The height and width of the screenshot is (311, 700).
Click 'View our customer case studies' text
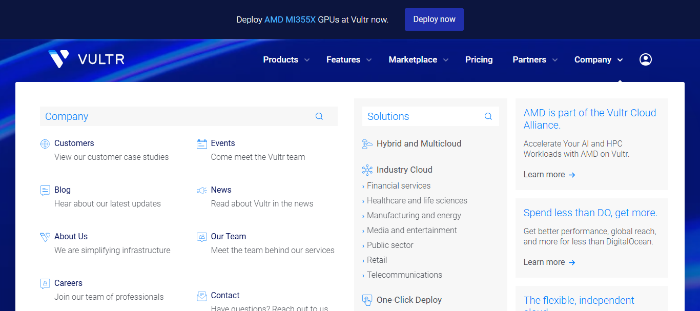111,157
